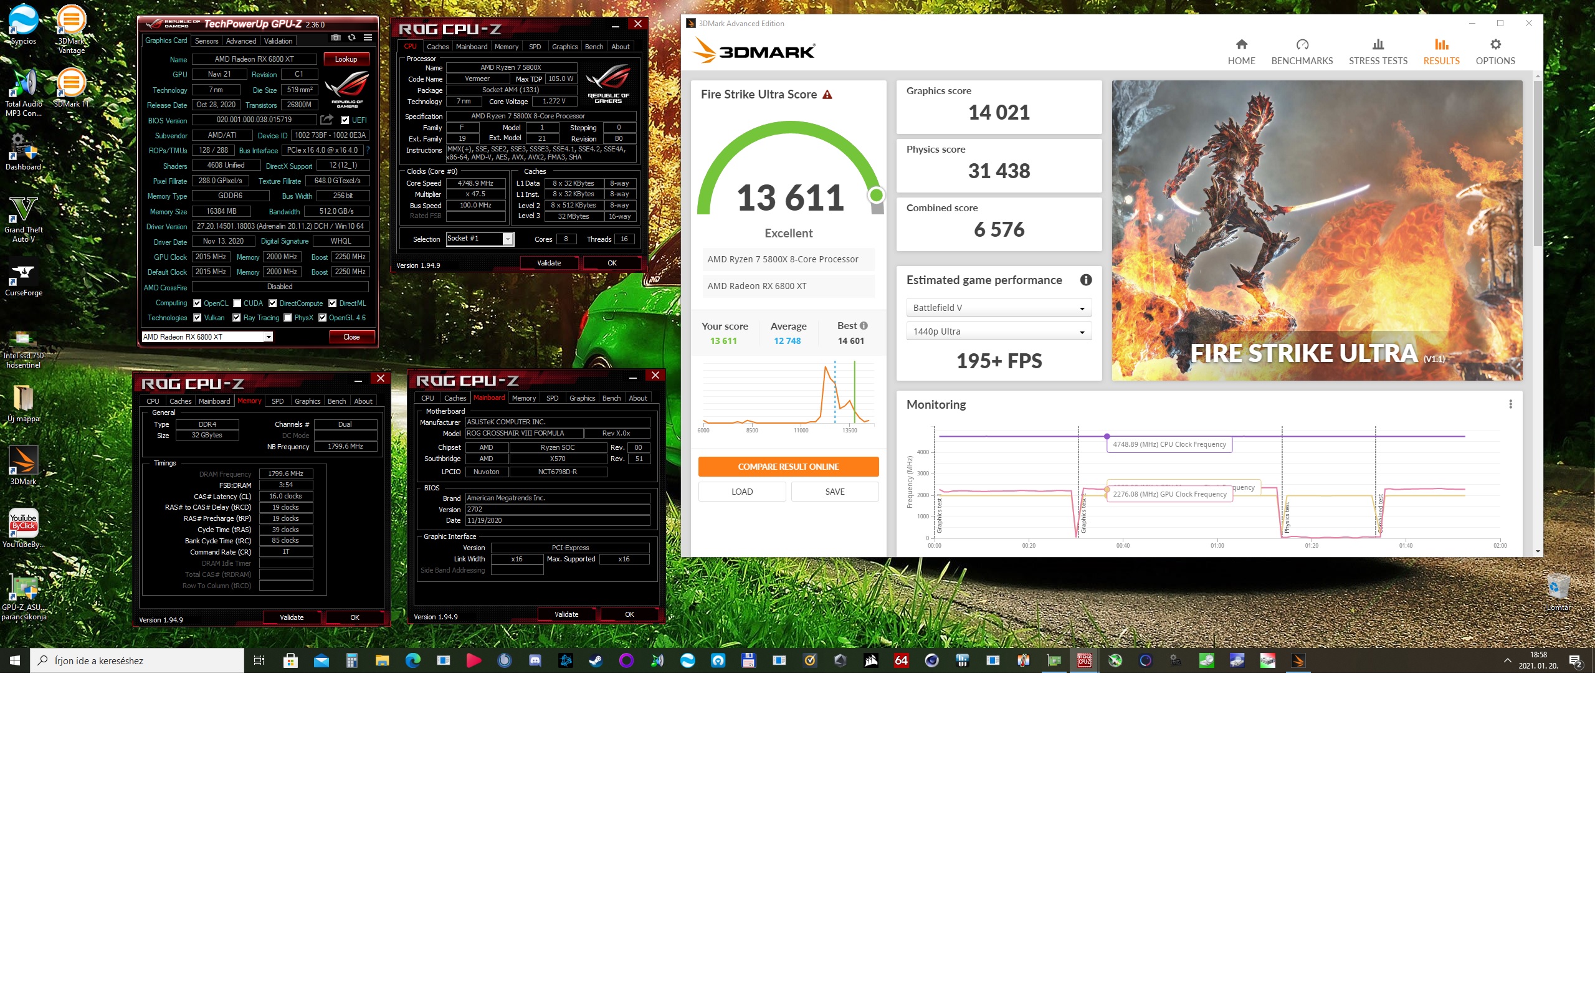
Task: Toggle the OpenGL 4.6 checkbox
Action: [x=323, y=318]
